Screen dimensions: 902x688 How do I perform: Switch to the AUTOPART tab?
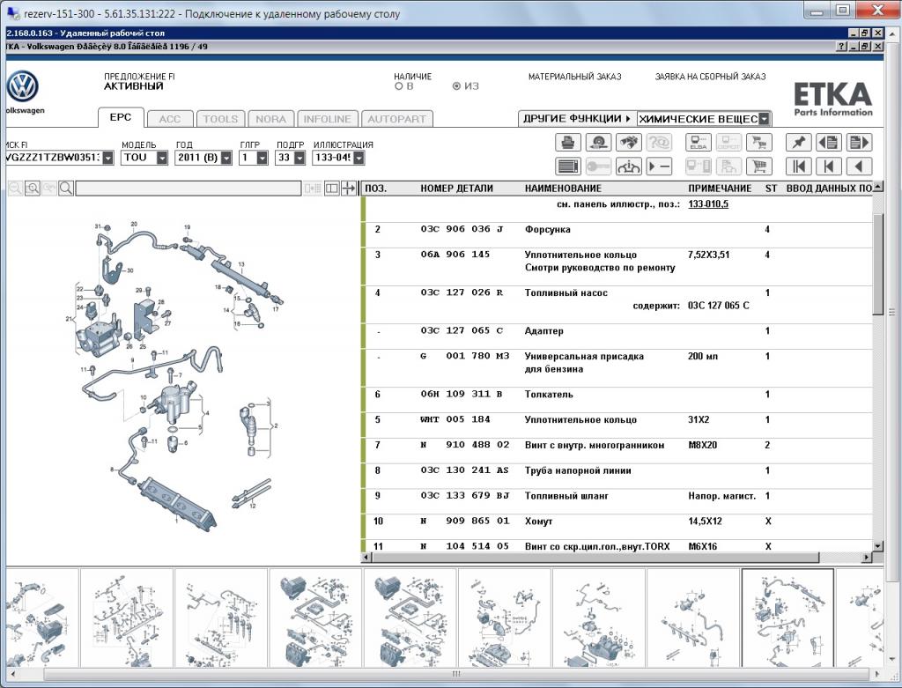397,119
